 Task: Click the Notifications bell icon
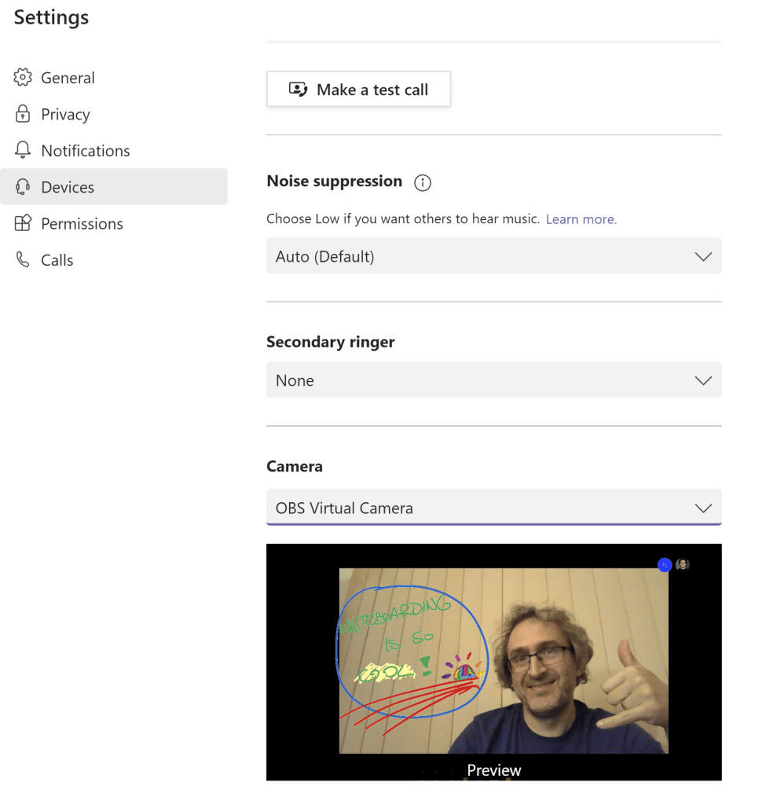click(x=23, y=150)
